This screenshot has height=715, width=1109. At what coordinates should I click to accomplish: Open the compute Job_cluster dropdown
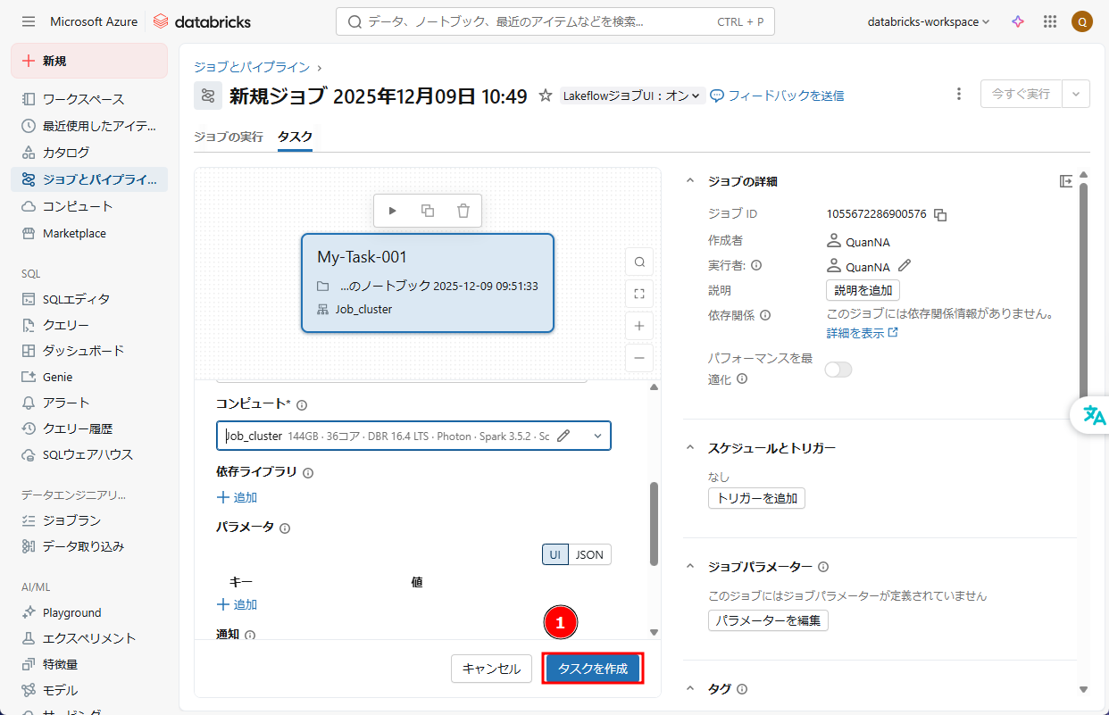coord(597,436)
